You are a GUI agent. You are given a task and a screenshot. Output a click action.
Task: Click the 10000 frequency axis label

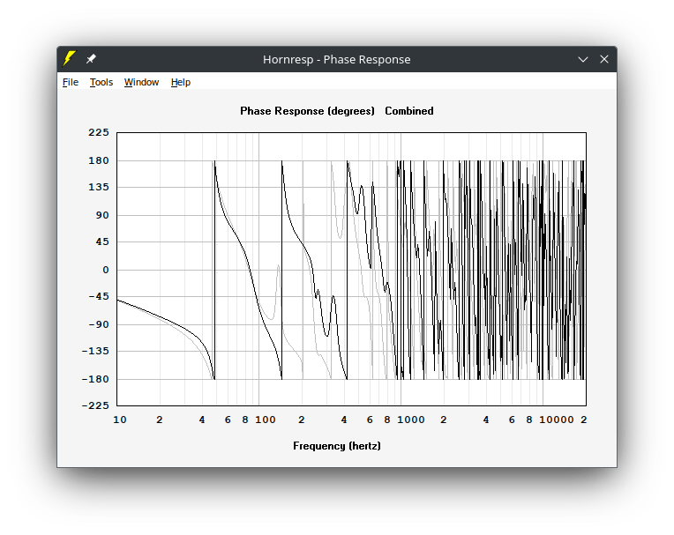(557, 420)
